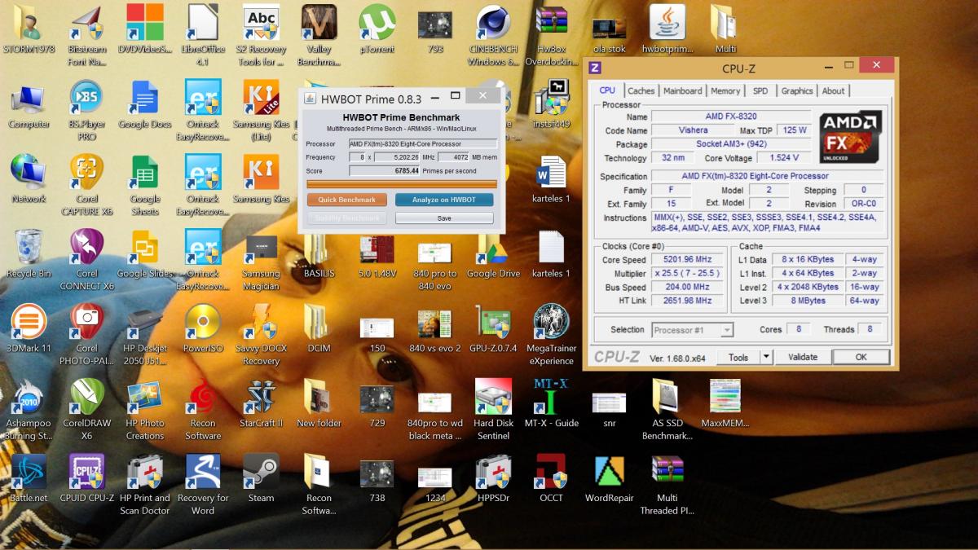Click the karteles 1 Word document icon
Image resolution: width=978 pixels, height=550 pixels.
[551, 179]
